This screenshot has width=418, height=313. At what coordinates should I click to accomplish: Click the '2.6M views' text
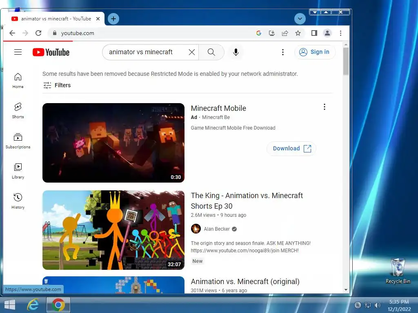(x=203, y=215)
